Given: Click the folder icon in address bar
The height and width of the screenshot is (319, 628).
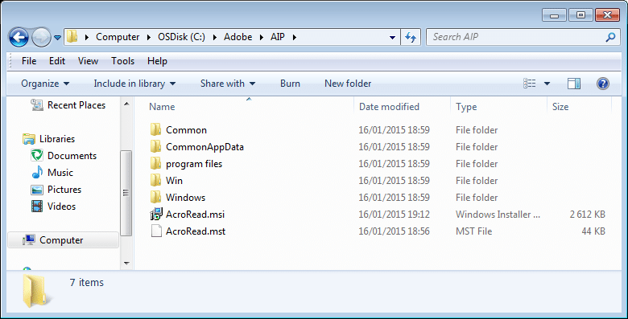Looking at the screenshot, I should (72, 37).
